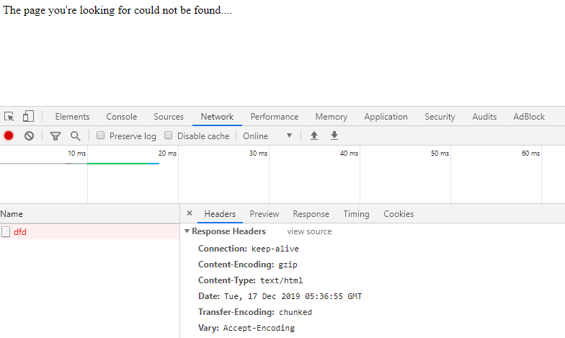Viewport: 565px width, 338px height.
Task: Clear the network log icon
Action: 29,135
